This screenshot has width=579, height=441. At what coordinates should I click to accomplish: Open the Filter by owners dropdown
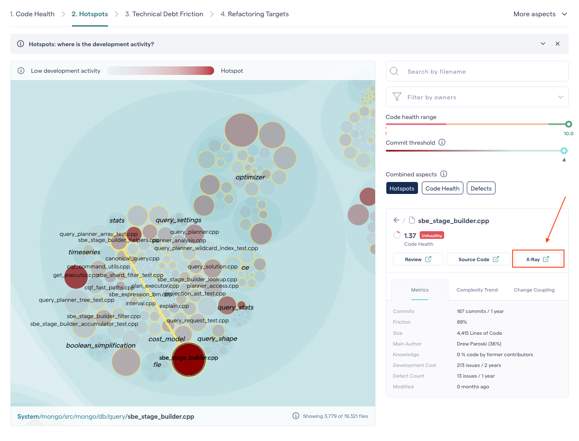[560, 97]
